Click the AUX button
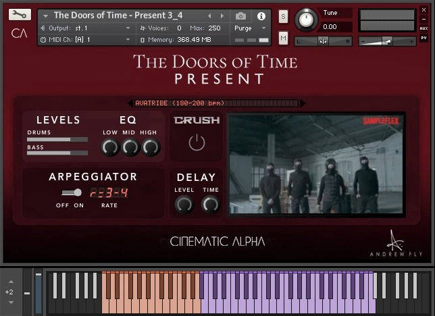 (424, 28)
